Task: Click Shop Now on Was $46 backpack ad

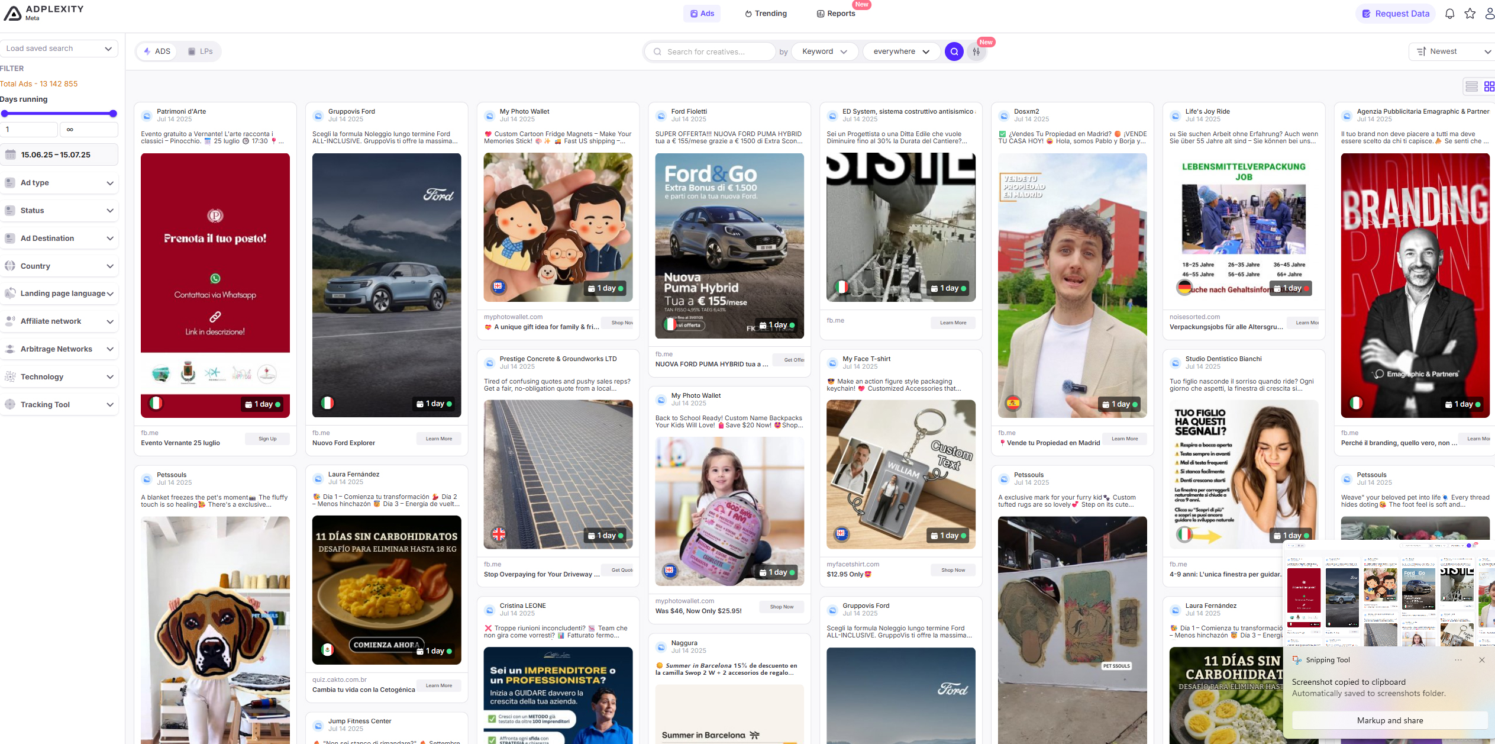Action: coord(782,607)
